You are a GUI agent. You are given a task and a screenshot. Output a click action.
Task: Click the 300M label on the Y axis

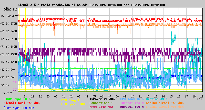coord(15,16)
